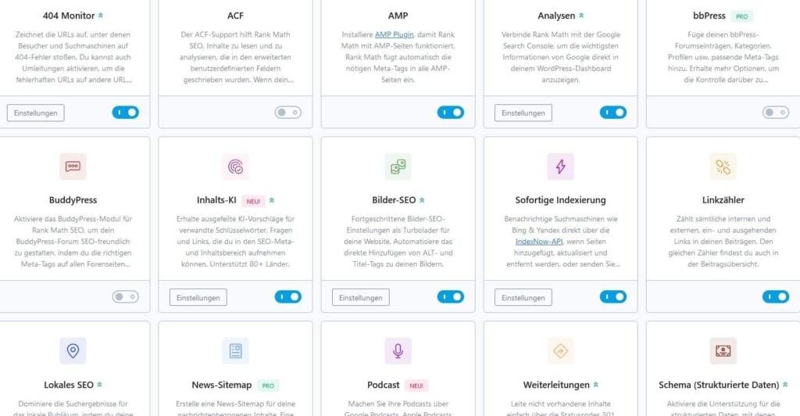Click the PRO badge next to bbPress

743,16
